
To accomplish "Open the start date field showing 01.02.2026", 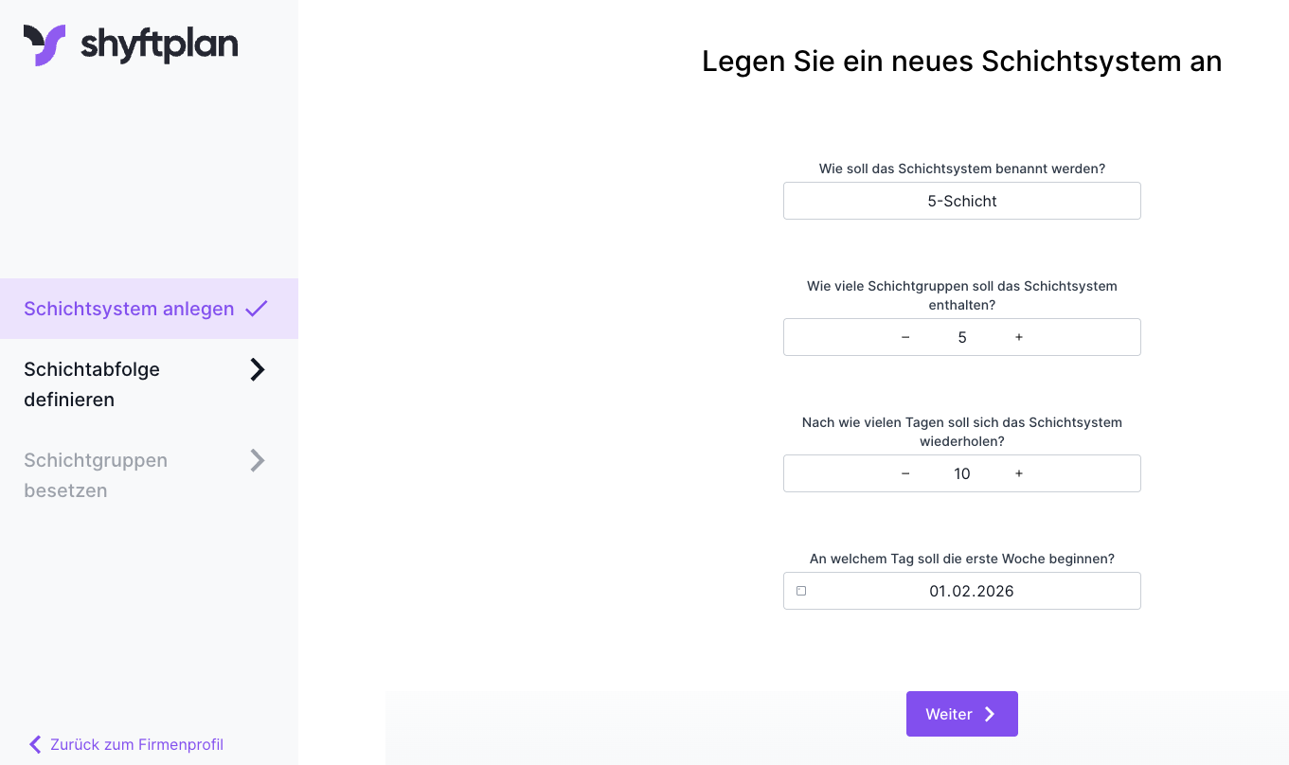I will pyautogui.click(x=971, y=591).
